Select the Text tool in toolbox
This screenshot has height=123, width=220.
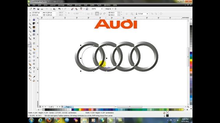[30, 57]
